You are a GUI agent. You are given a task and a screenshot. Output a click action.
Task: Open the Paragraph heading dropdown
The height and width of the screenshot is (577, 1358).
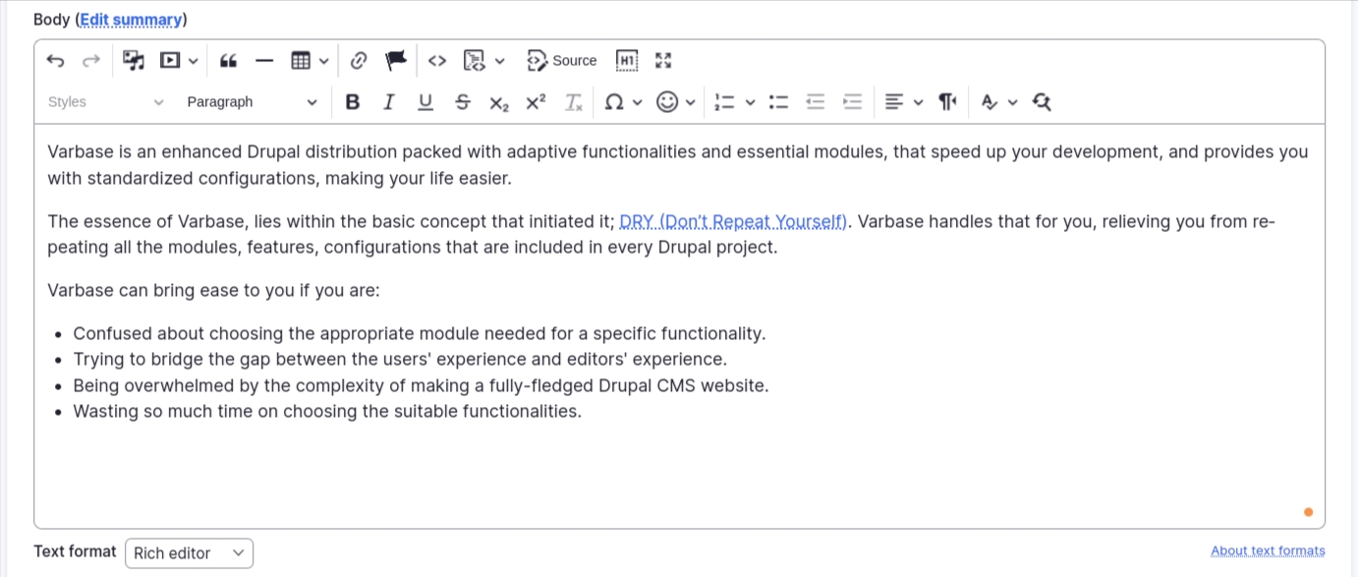tap(252, 102)
